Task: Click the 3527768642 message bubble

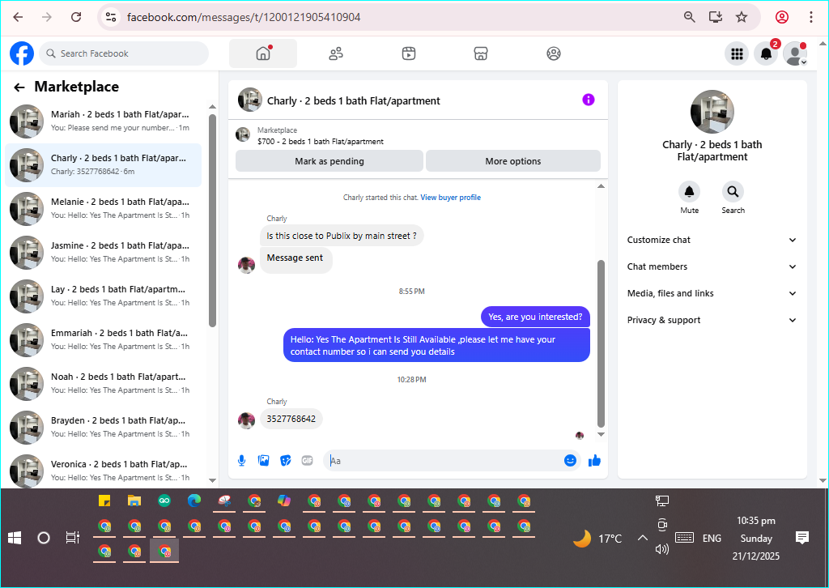Action: (x=291, y=419)
